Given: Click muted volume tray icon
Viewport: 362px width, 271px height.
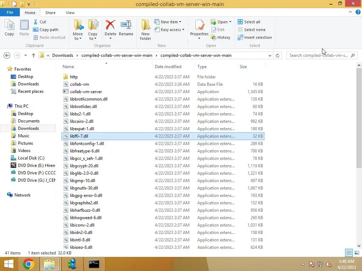Looking at the screenshot, I should [x=329, y=264].
